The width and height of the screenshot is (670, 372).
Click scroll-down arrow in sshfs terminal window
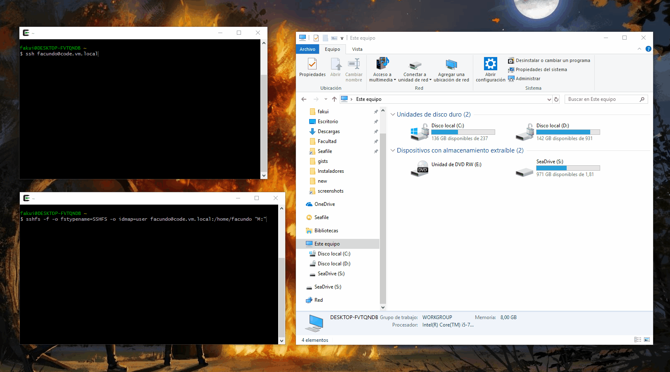coord(281,341)
